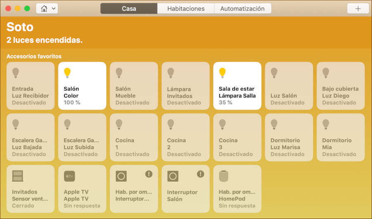Click bulb icon on Luz Salón tile
The width and height of the screenshot is (372, 219).
tap(274, 73)
